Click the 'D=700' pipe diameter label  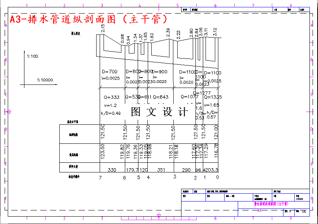coord(110,72)
